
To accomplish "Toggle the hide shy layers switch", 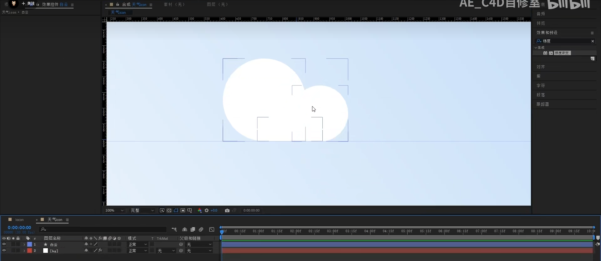I will 185,229.
